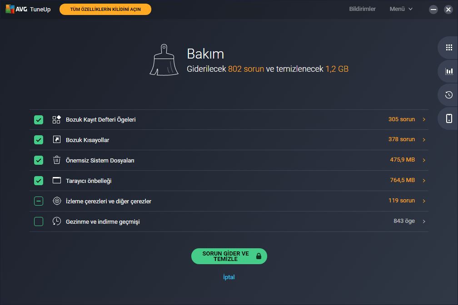Click Sorun Gider ve Temizle button
This screenshot has height=305, width=458.
(x=229, y=256)
